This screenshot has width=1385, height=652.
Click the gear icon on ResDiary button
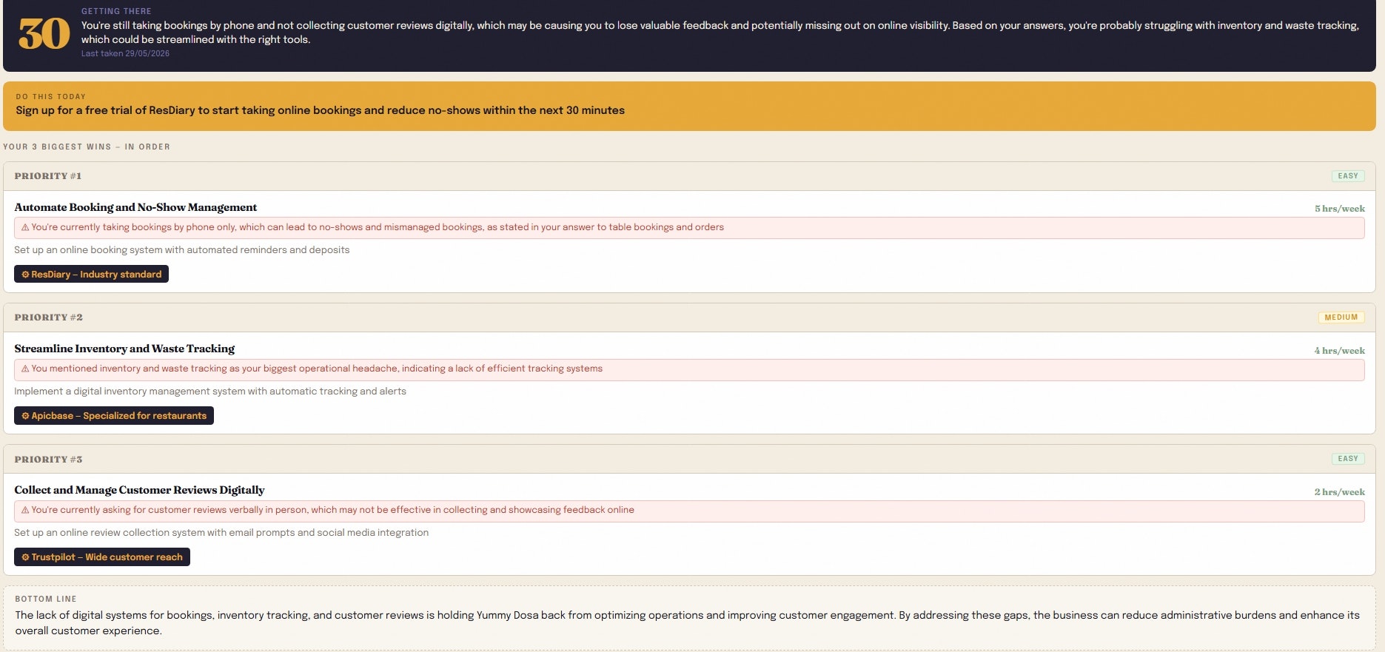(x=25, y=275)
